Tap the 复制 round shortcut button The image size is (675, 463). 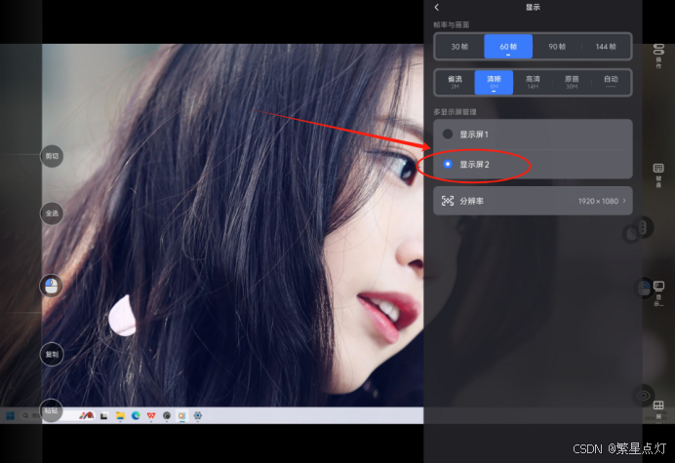point(52,355)
